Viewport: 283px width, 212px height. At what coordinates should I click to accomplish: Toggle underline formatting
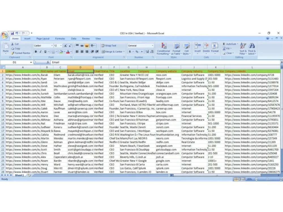click(x=45, y=52)
